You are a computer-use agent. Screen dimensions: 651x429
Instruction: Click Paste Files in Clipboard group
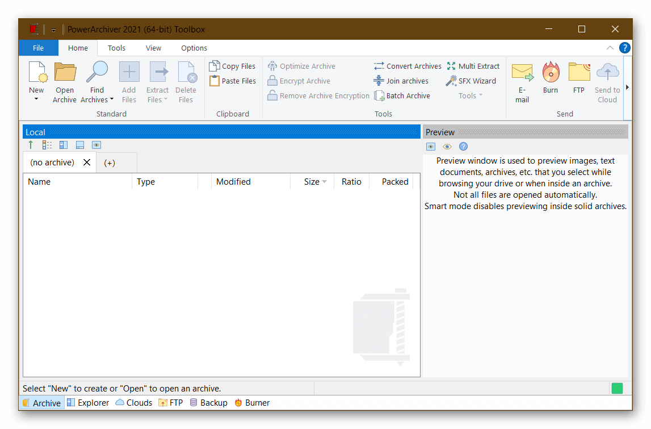click(x=233, y=81)
